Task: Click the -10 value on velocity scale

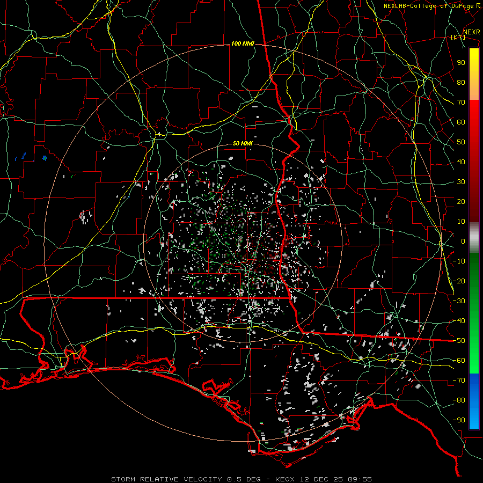Action: click(x=459, y=261)
